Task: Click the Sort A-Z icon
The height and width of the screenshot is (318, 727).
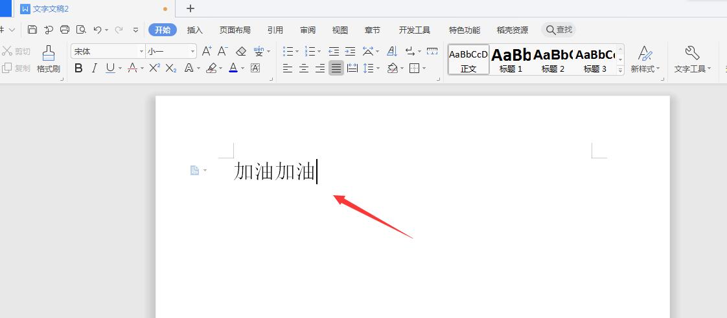Action: pyautogui.click(x=392, y=51)
